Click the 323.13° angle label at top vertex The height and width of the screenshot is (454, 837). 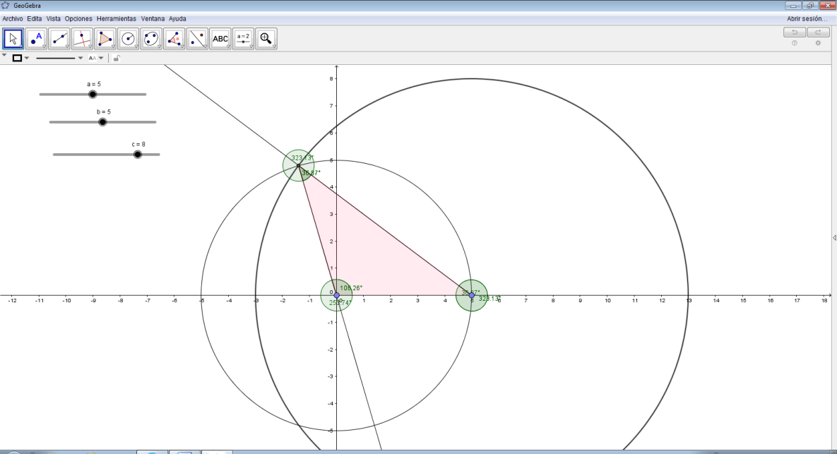pyautogui.click(x=302, y=158)
